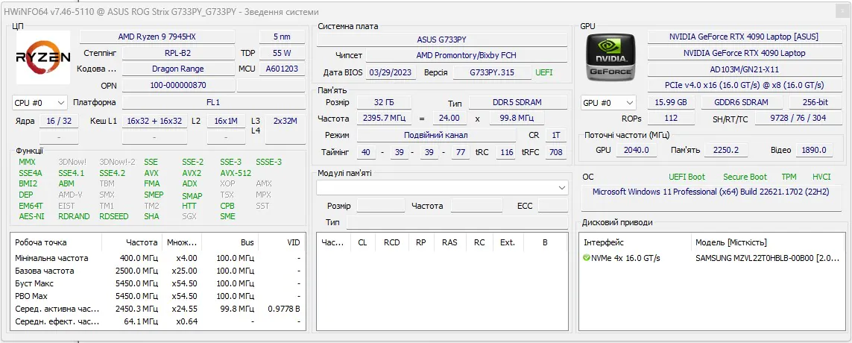This screenshot has height=343, width=852.
Task: Click the GPU clock 2040.0 value
Action: click(637, 150)
